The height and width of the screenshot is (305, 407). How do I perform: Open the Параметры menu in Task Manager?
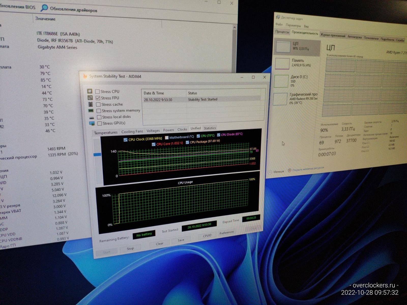tap(293, 25)
